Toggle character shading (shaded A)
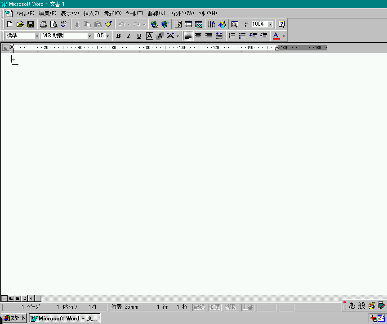This screenshot has height=324, width=387. (160, 36)
